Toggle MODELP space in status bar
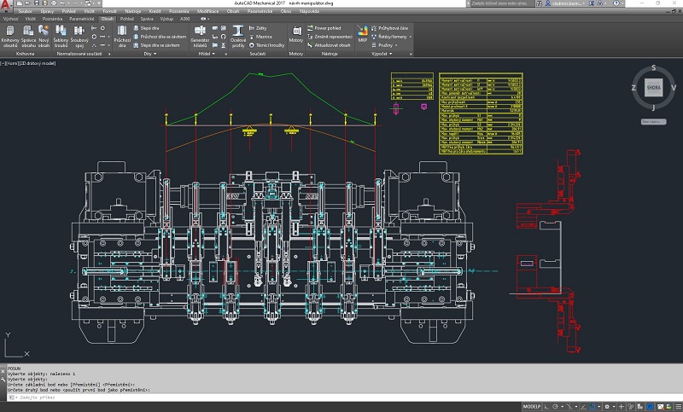 click(532, 407)
